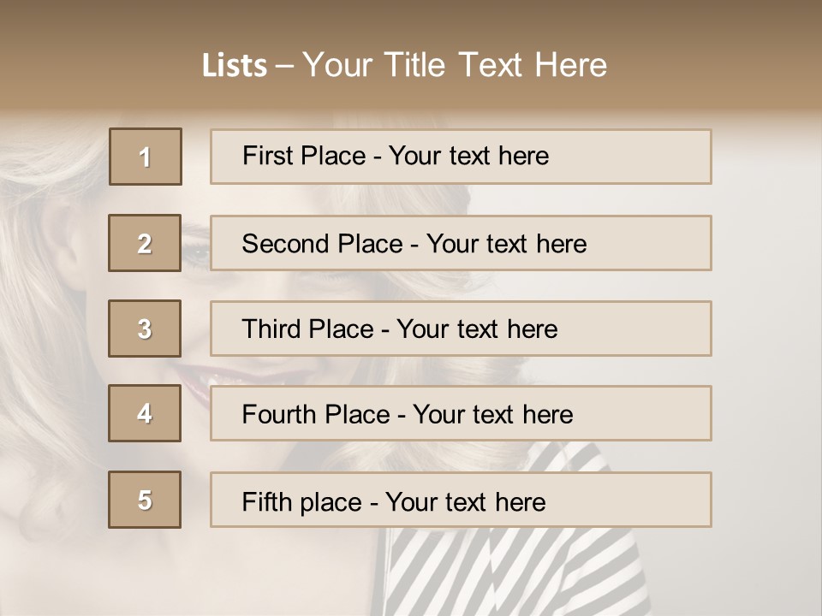Select the 'Your Title Text Here' title text
The height and width of the screenshot is (616, 822).
(455, 65)
